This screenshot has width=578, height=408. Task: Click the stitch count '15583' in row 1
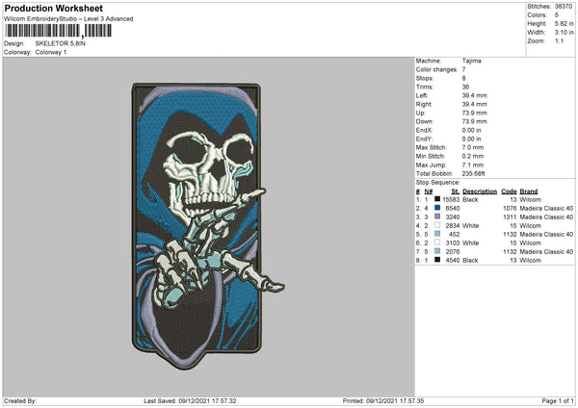coord(451,199)
